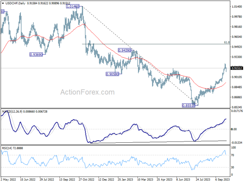The image size is (244, 183).
Task: Click the 0.99780 price axis value
Action: 237,17
